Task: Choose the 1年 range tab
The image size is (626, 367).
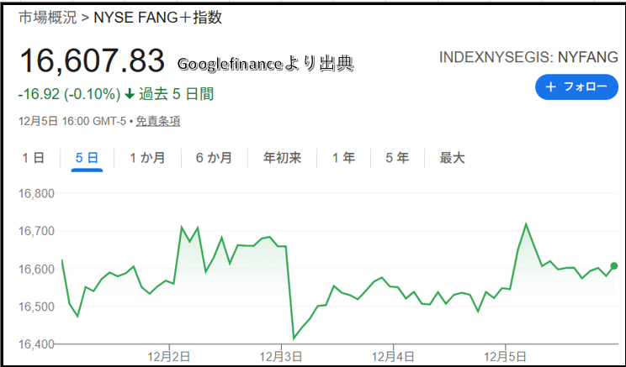Action: coord(343,158)
